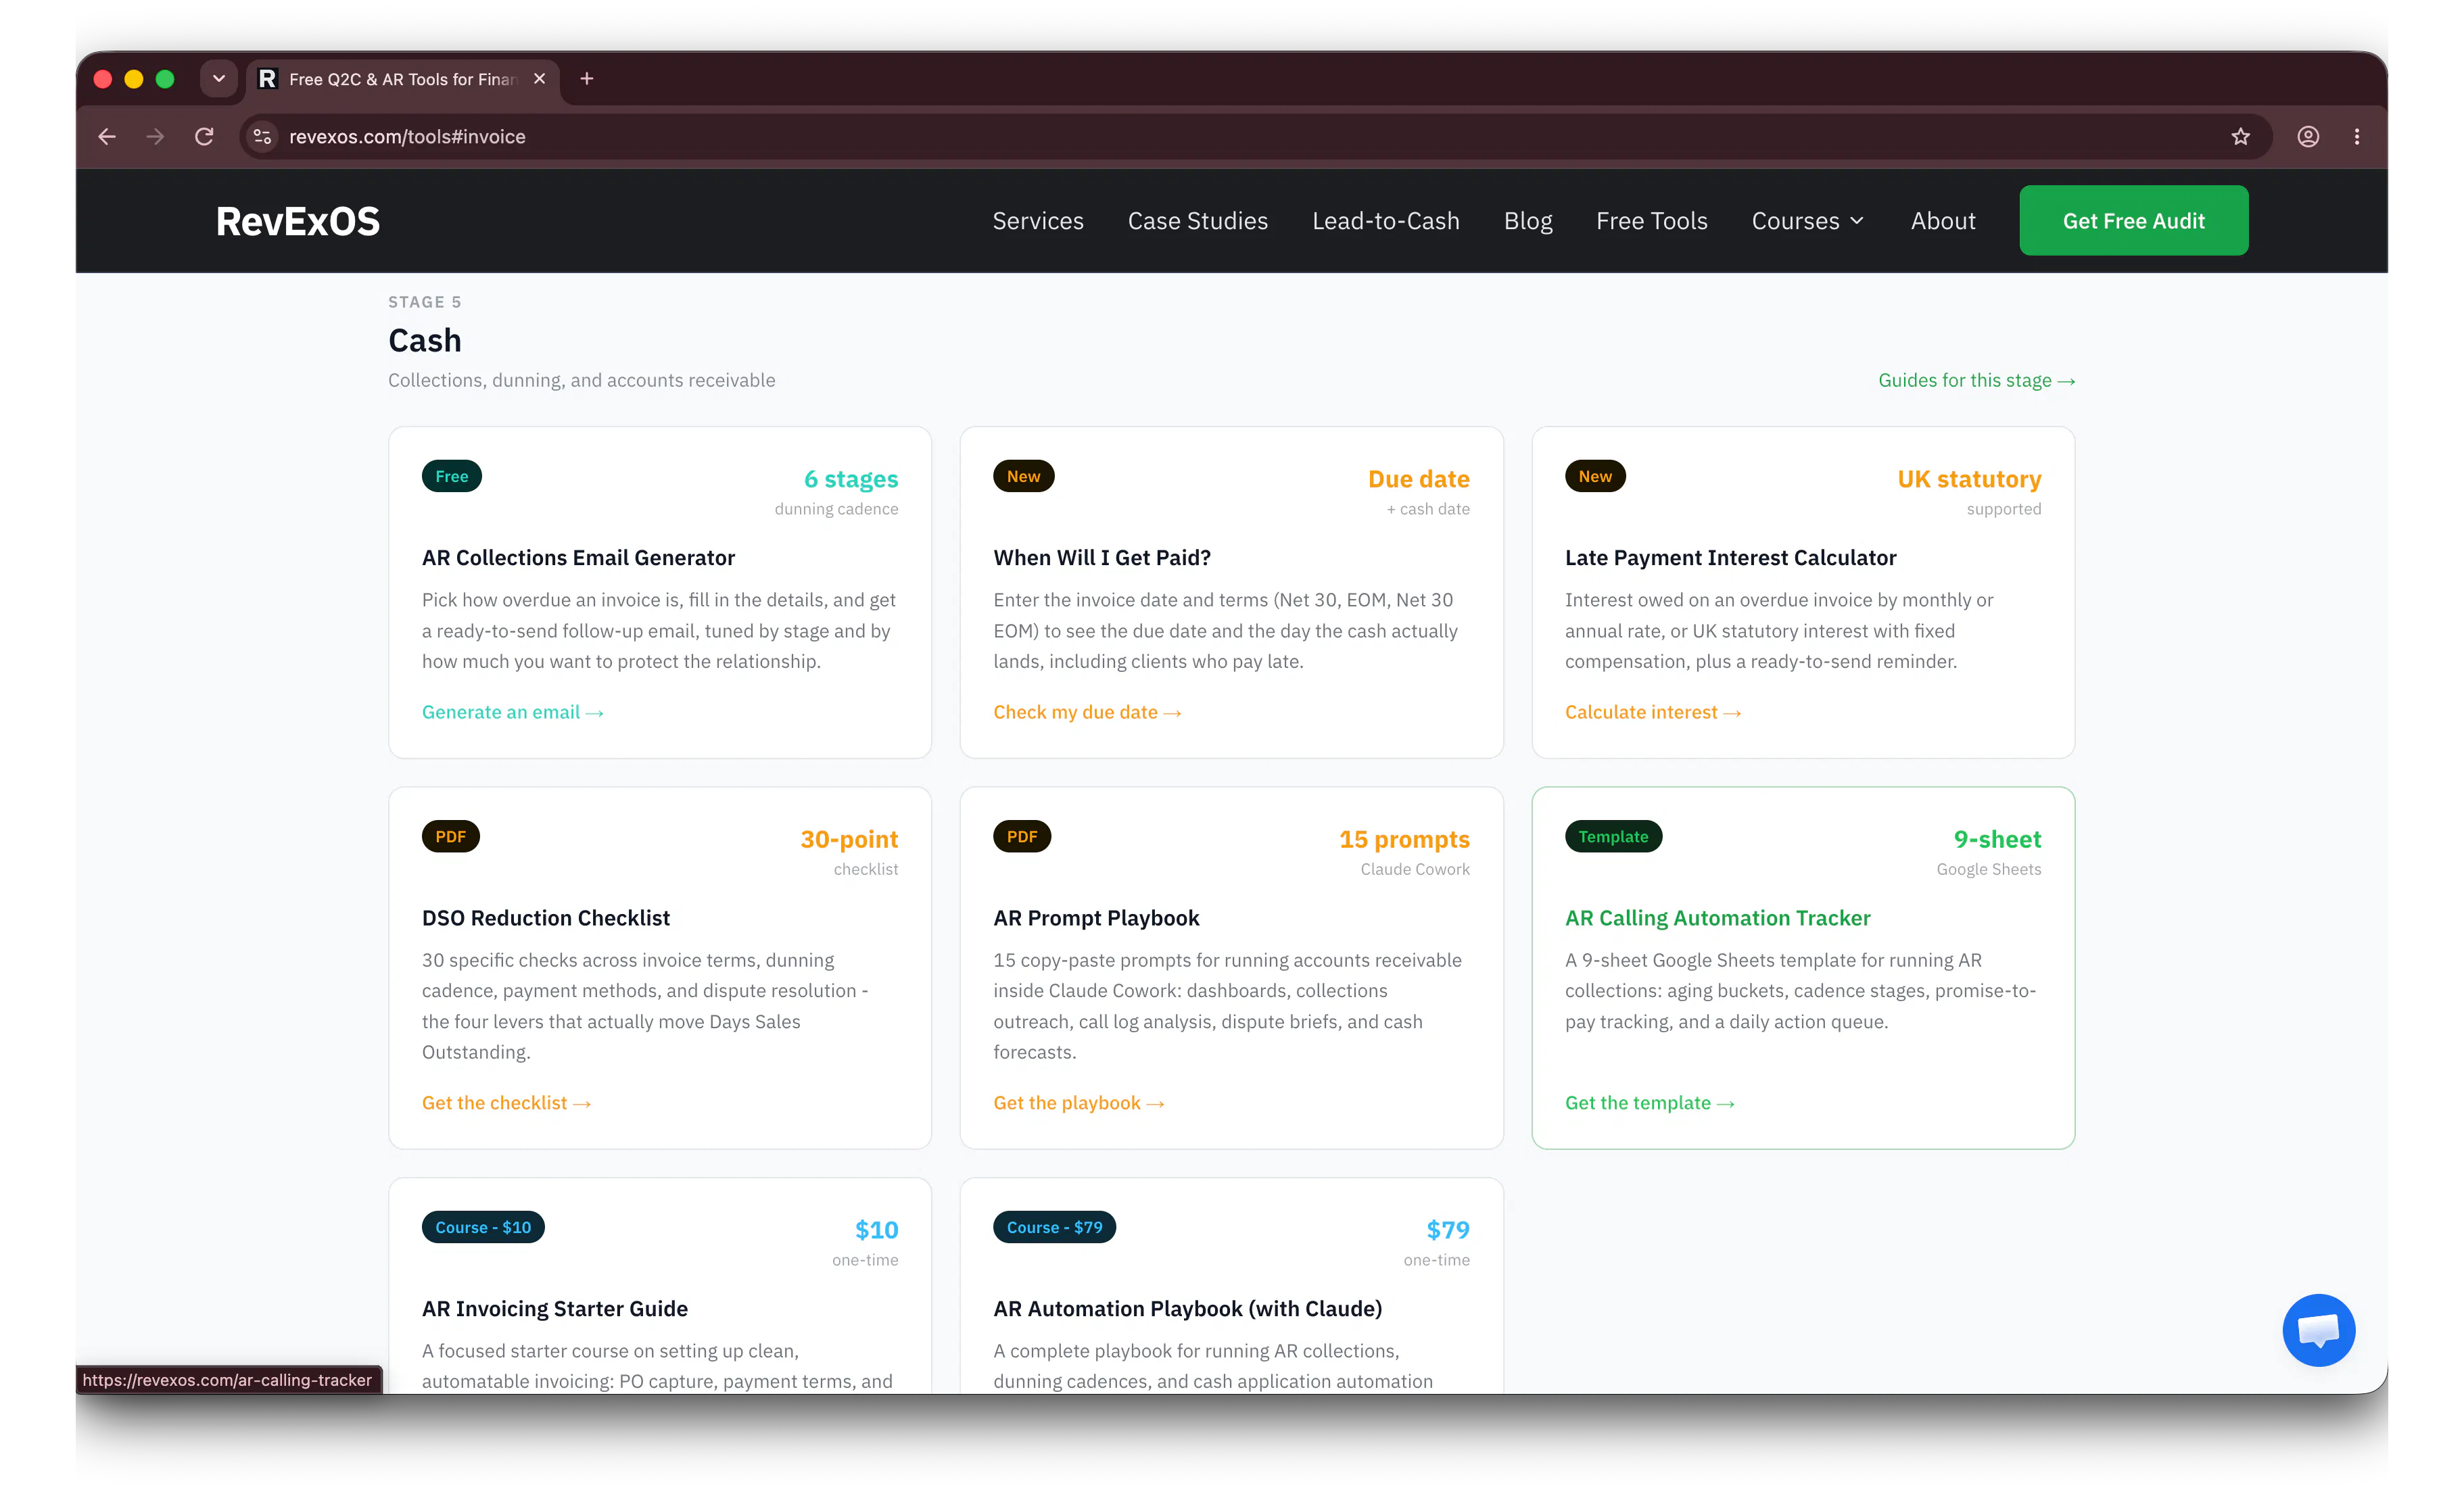Click Generate an email link
The image size is (2464, 1494).
tap(513, 712)
